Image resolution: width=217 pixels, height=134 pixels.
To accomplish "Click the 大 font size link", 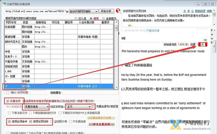I will [x=184, y=11].
